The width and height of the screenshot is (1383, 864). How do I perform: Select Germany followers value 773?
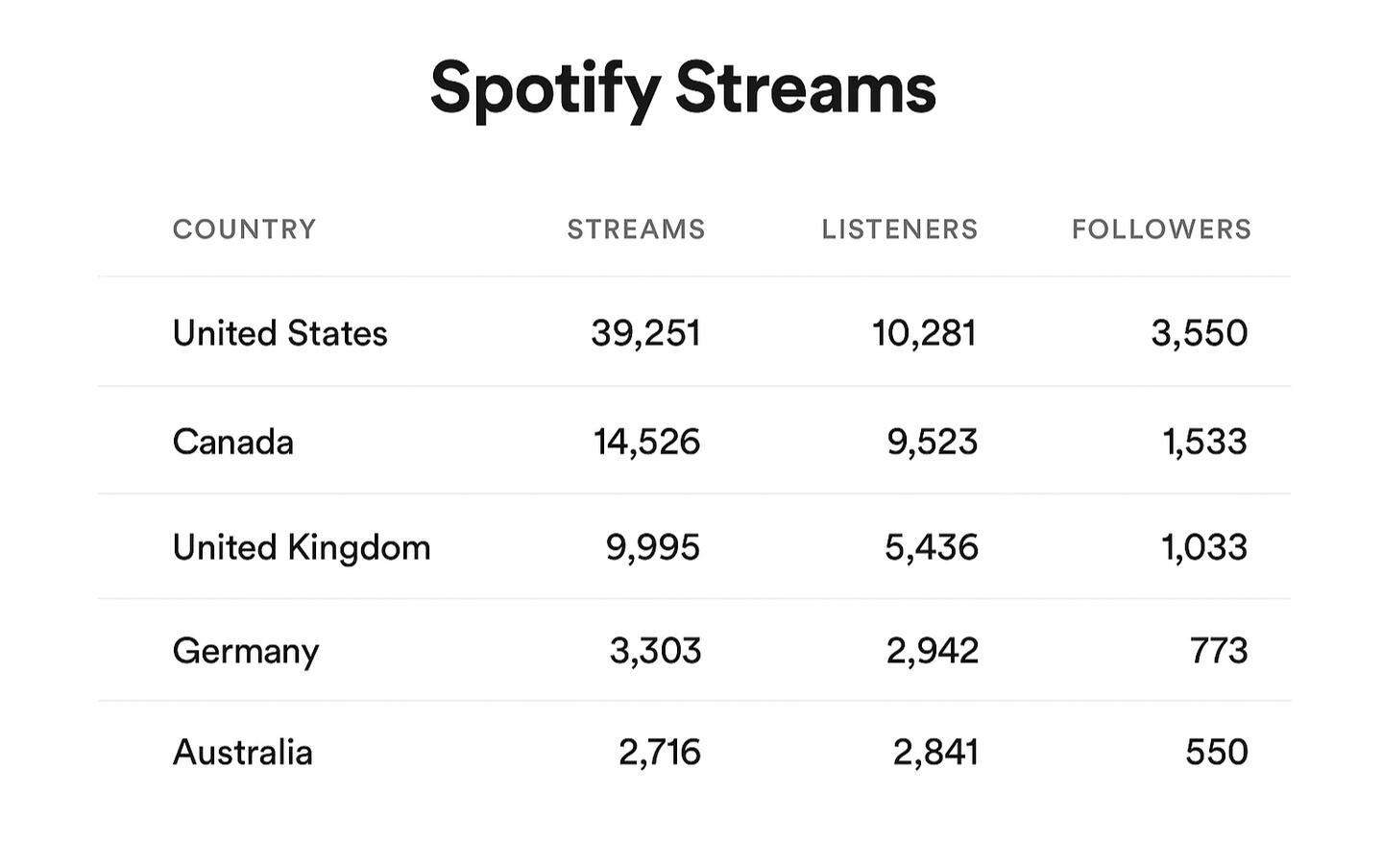pos(1218,651)
